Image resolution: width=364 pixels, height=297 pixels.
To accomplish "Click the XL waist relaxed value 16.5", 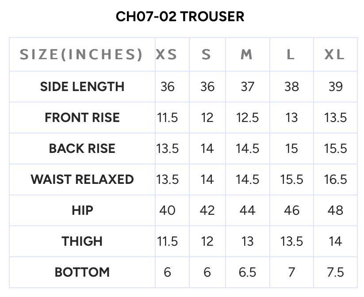I will tap(335, 179).
